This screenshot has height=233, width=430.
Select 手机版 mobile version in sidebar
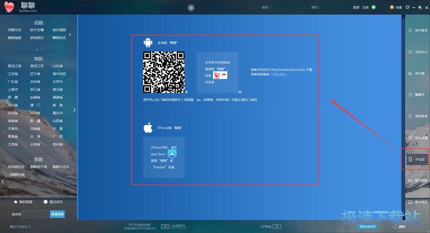(x=416, y=159)
